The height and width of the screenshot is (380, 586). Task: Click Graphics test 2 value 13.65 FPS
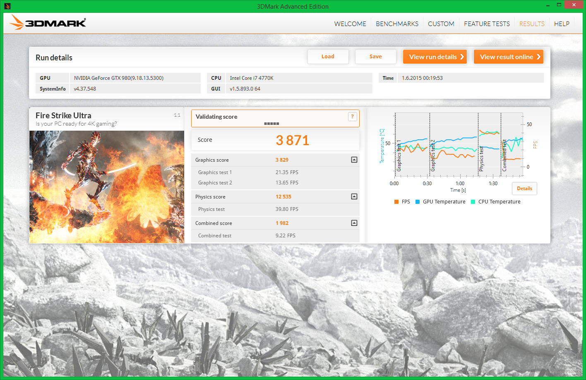point(287,183)
